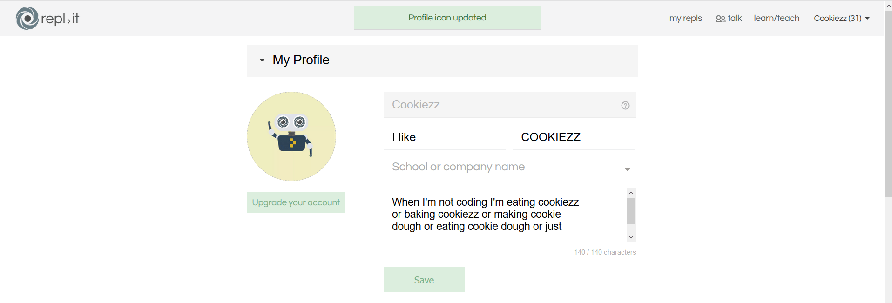
Task: Click the first name field 'I like'
Action: point(445,137)
